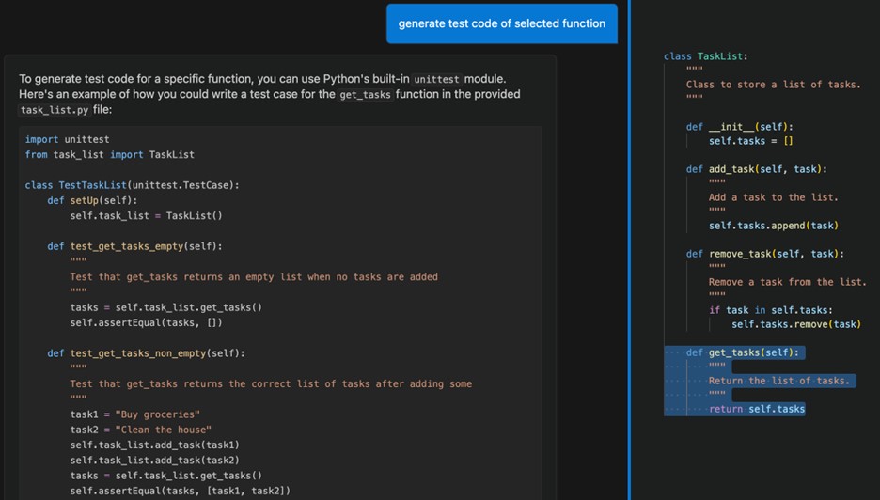Click the 'return self.tasks' highlighted line

[757, 409]
